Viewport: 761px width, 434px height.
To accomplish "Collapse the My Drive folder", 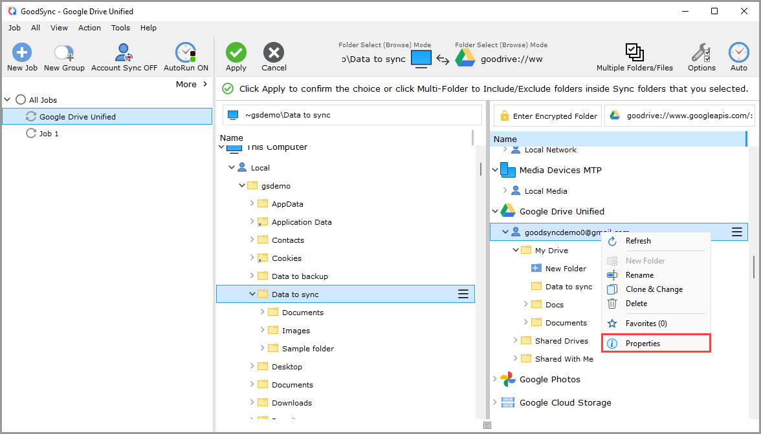I will pyautogui.click(x=515, y=250).
